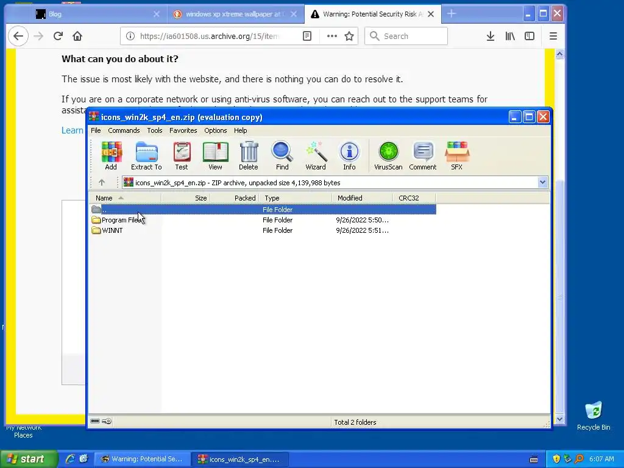Click the Firefox Search input field
The height and width of the screenshot is (468, 624).
tap(406, 36)
